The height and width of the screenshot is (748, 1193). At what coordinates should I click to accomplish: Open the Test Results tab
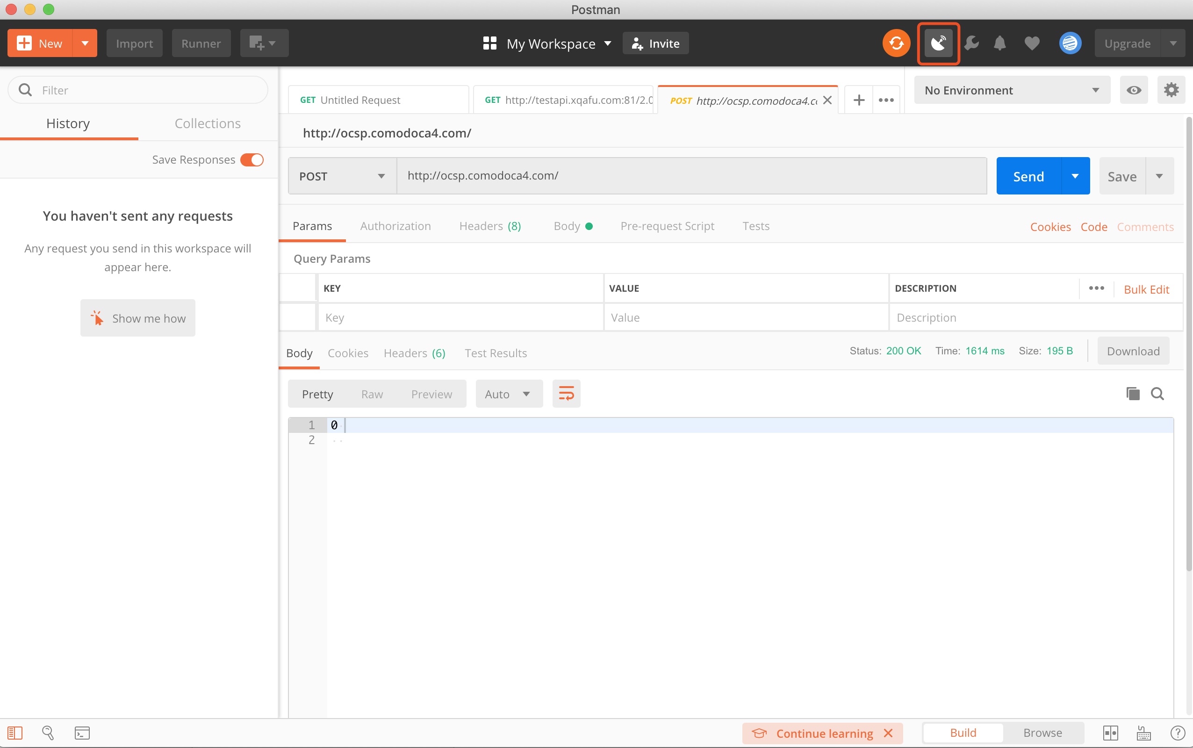(496, 353)
